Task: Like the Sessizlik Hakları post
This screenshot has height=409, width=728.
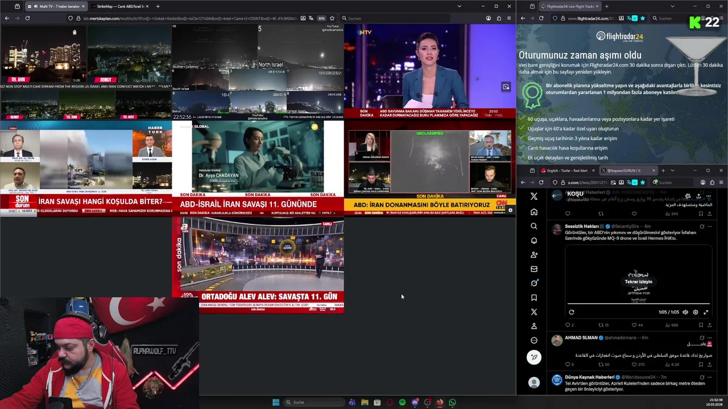Action: (x=636, y=325)
